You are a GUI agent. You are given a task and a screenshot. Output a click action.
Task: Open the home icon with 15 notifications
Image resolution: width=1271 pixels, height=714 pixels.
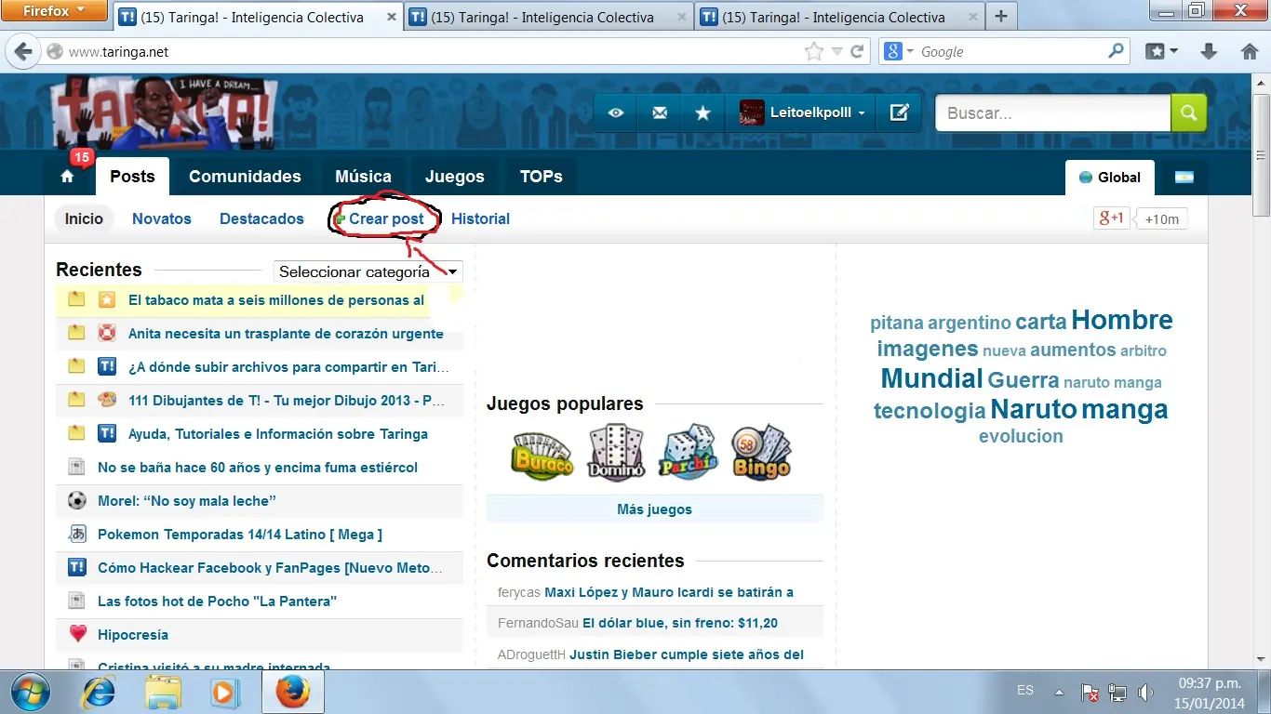coord(67,177)
